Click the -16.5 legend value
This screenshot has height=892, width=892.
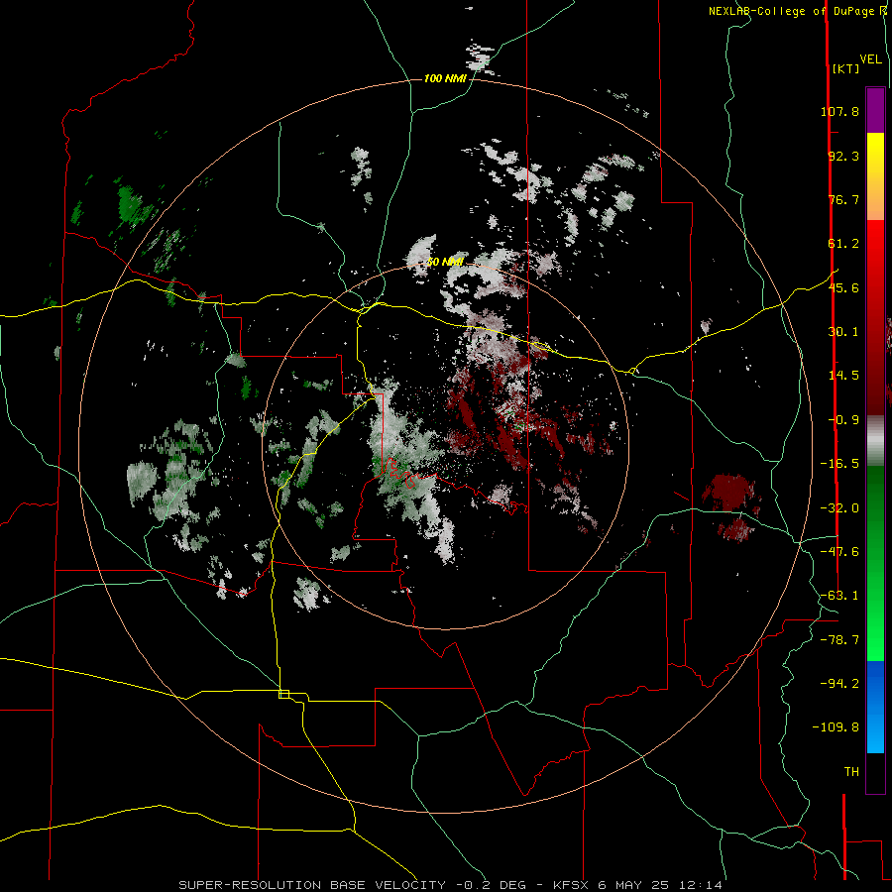839,464
